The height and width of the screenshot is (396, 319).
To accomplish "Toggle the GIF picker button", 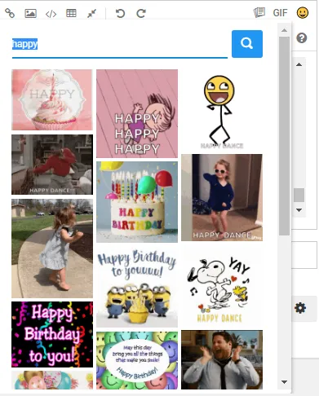I will tap(280, 13).
